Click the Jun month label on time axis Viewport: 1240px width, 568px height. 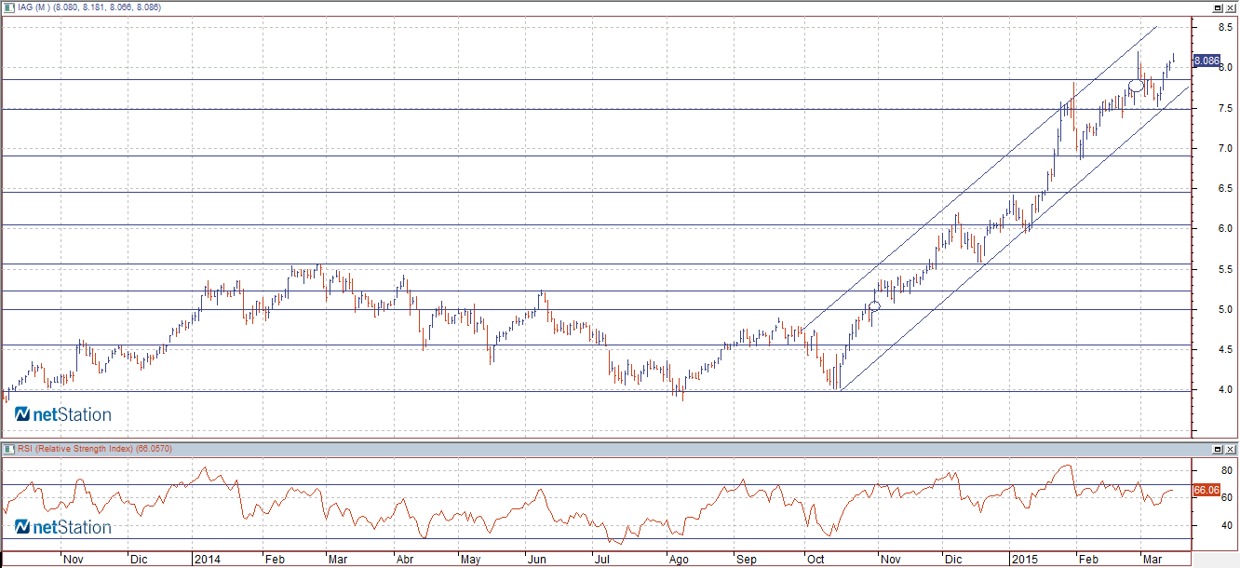pos(537,561)
